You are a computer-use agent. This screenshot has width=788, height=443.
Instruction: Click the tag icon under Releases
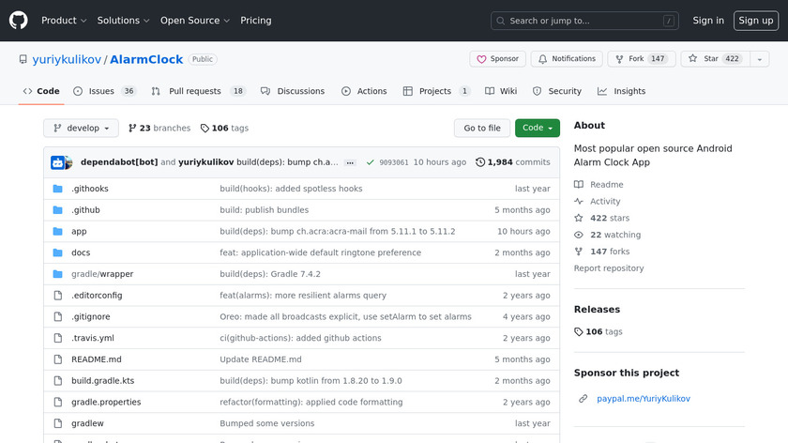coord(579,331)
